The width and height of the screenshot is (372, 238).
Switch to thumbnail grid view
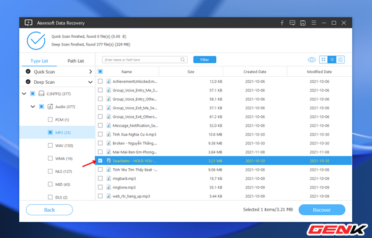pos(323,59)
